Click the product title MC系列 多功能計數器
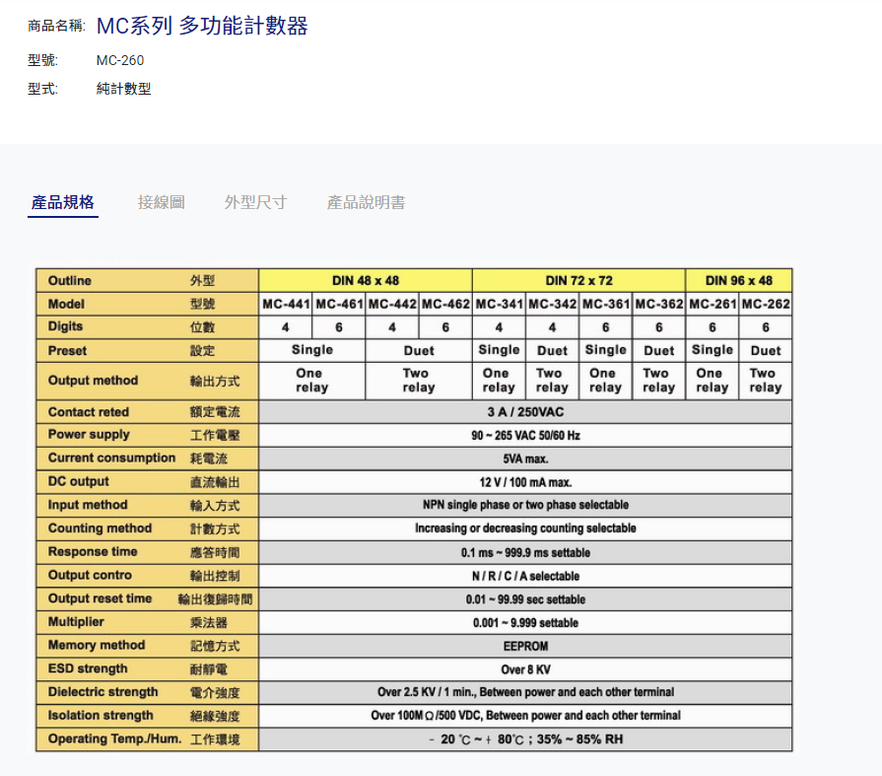This screenshot has height=776, width=882. click(x=202, y=26)
